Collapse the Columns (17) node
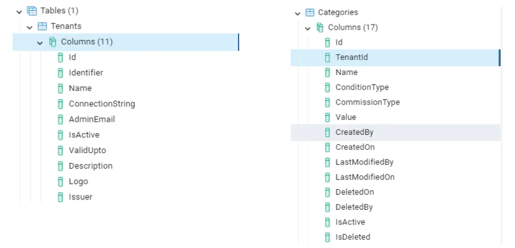Image resolution: width=515 pixels, height=248 pixels. [307, 27]
